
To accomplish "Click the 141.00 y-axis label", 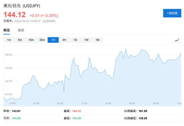I will click(8, 94).
